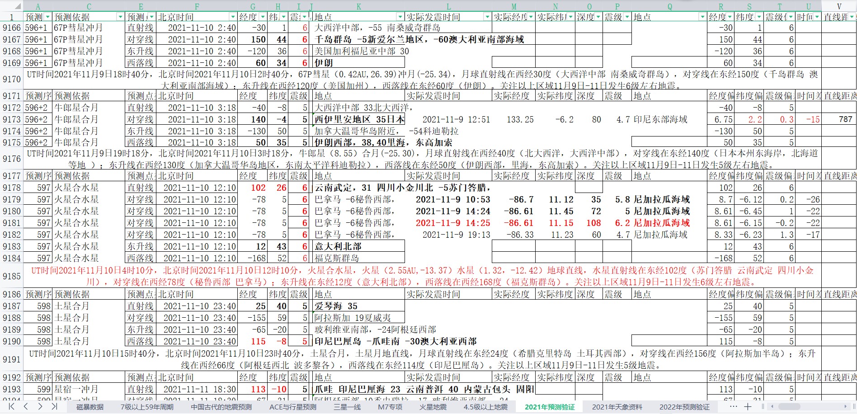The width and height of the screenshot is (857, 414).
Task: Switch to 7级以上59年周期 sheet tab
Action: coord(147,407)
